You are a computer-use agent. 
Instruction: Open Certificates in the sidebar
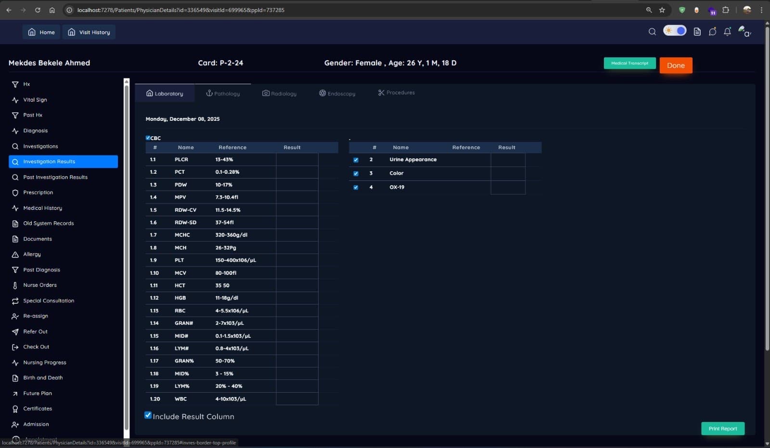tap(63, 409)
